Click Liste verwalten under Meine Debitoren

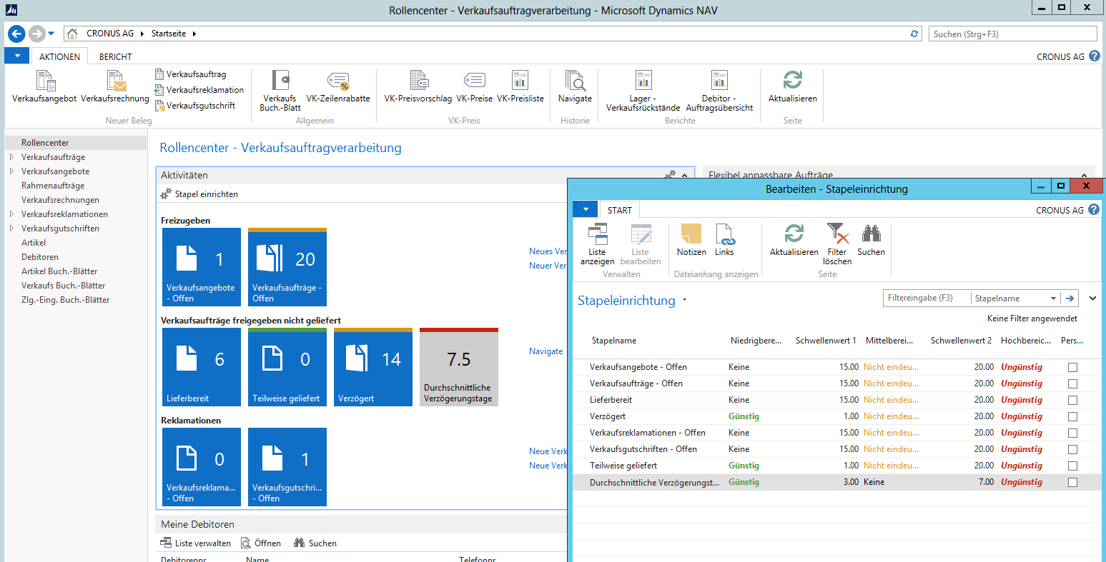tap(195, 543)
